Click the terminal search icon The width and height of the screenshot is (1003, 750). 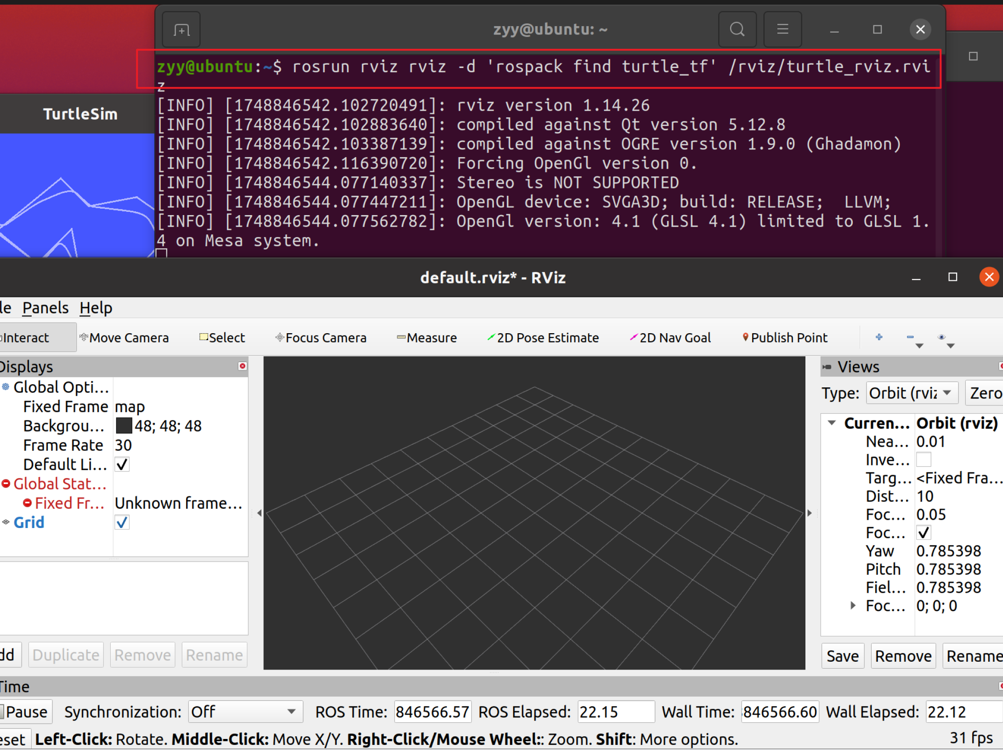(737, 29)
